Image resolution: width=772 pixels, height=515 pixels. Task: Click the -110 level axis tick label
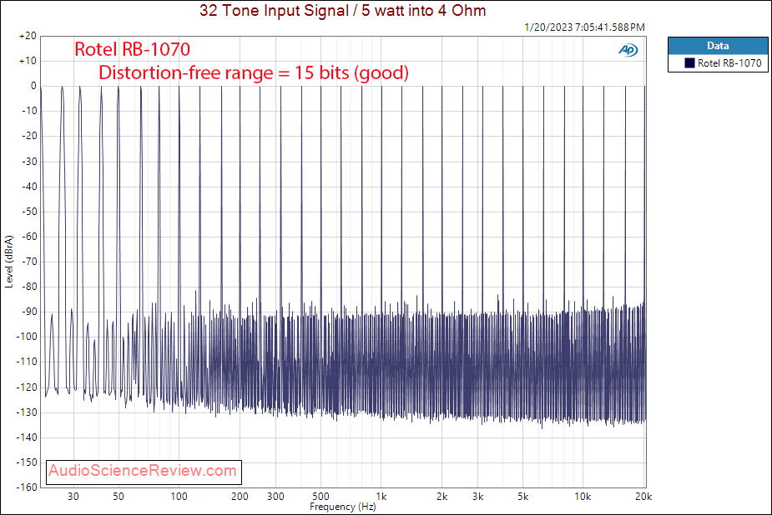tap(27, 362)
